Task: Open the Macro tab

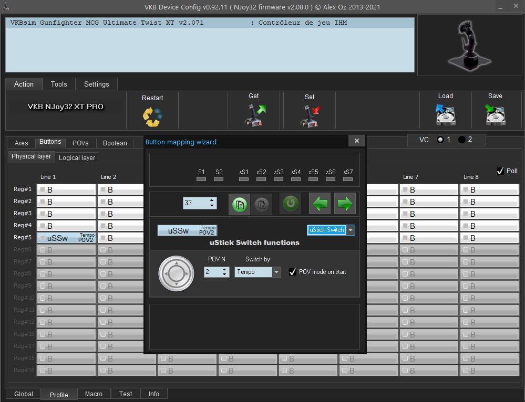Action: pos(94,394)
